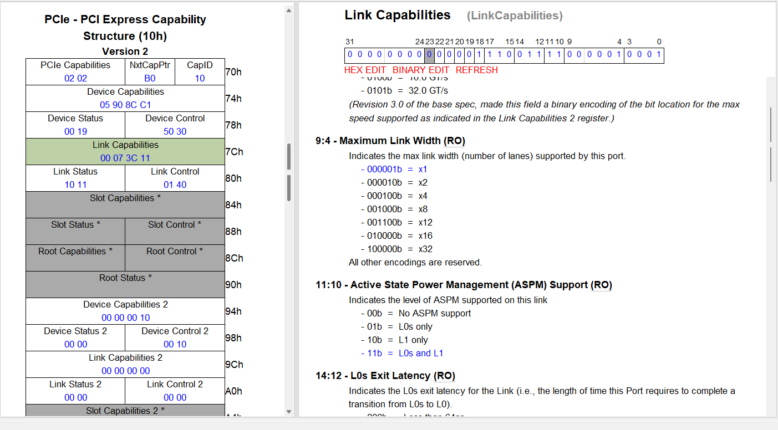The image size is (778, 430).
Task: Open the Device Capabilities register 05 90 8C C1
Action: coord(125,99)
